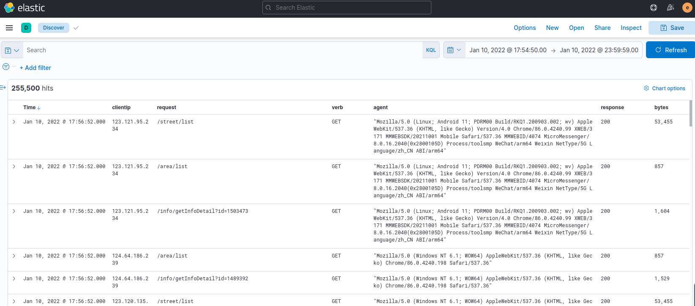Screen dimensions: 695x306
Task: Select bytes value 1,604
Action: tap(662, 211)
